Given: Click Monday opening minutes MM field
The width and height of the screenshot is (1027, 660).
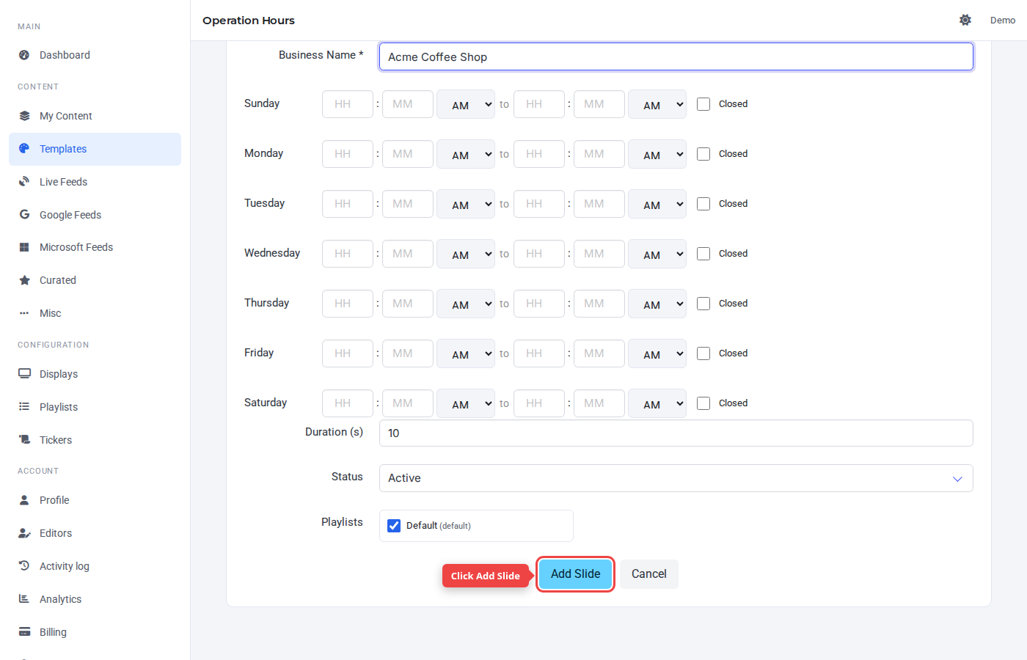Looking at the screenshot, I should (408, 154).
